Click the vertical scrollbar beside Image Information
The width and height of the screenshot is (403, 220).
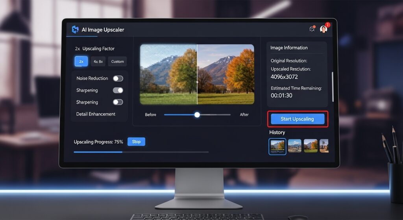333,87
